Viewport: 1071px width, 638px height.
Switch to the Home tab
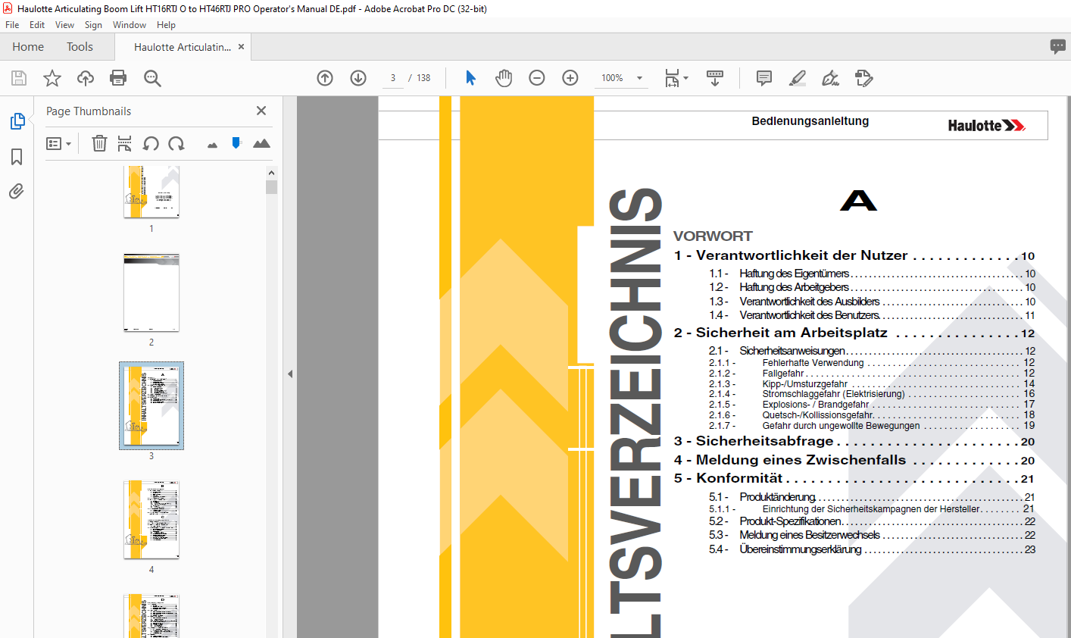(x=28, y=47)
